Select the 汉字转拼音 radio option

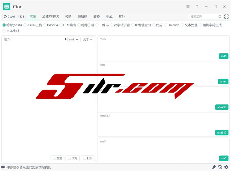120,25
